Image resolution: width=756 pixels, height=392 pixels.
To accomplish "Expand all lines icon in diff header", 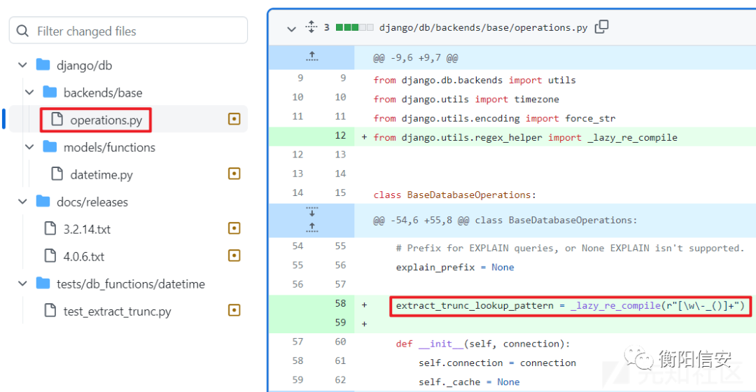I will (x=311, y=27).
